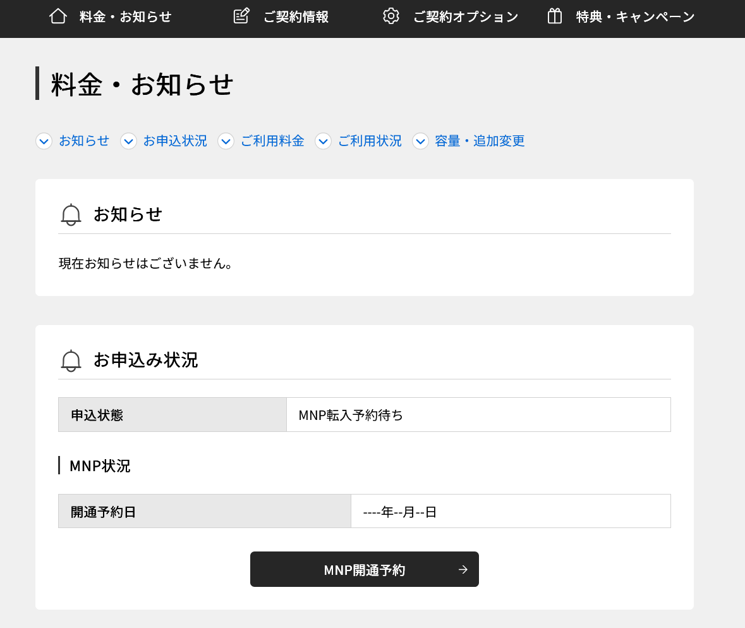Click the chevron circle before お申込状況 link
The width and height of the screenshot is (745, 628).
pyautogui.click(x=128, y=141)
